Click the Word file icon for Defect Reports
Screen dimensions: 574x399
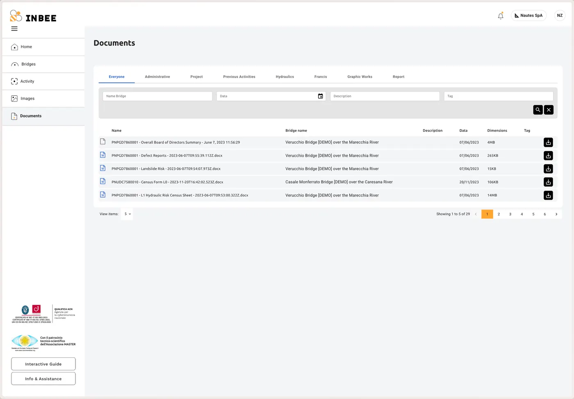103,155
